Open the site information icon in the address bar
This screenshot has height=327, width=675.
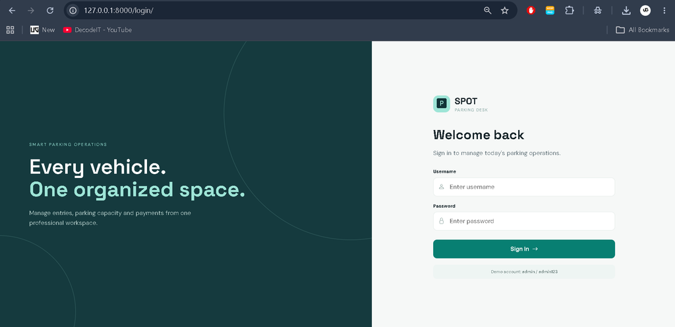point(73,11)
